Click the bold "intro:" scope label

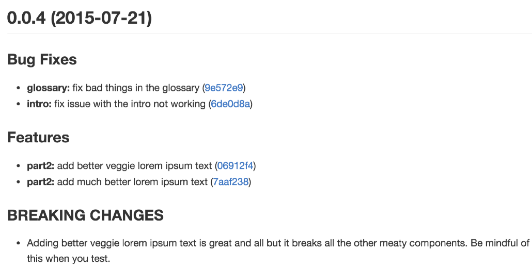[x=39, y=104]
